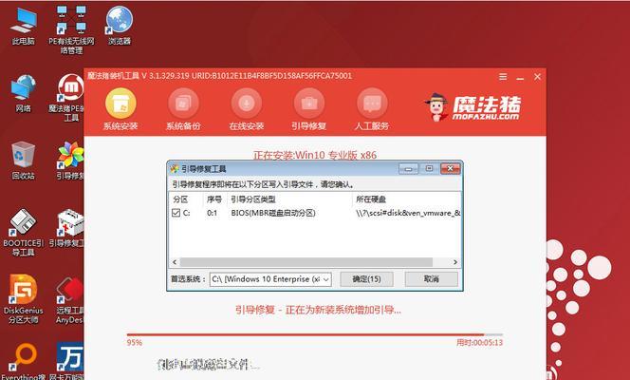630x380 pixels.
Task: Launch the 浏览器 desktop icon
Action: (x=120, y=26)
